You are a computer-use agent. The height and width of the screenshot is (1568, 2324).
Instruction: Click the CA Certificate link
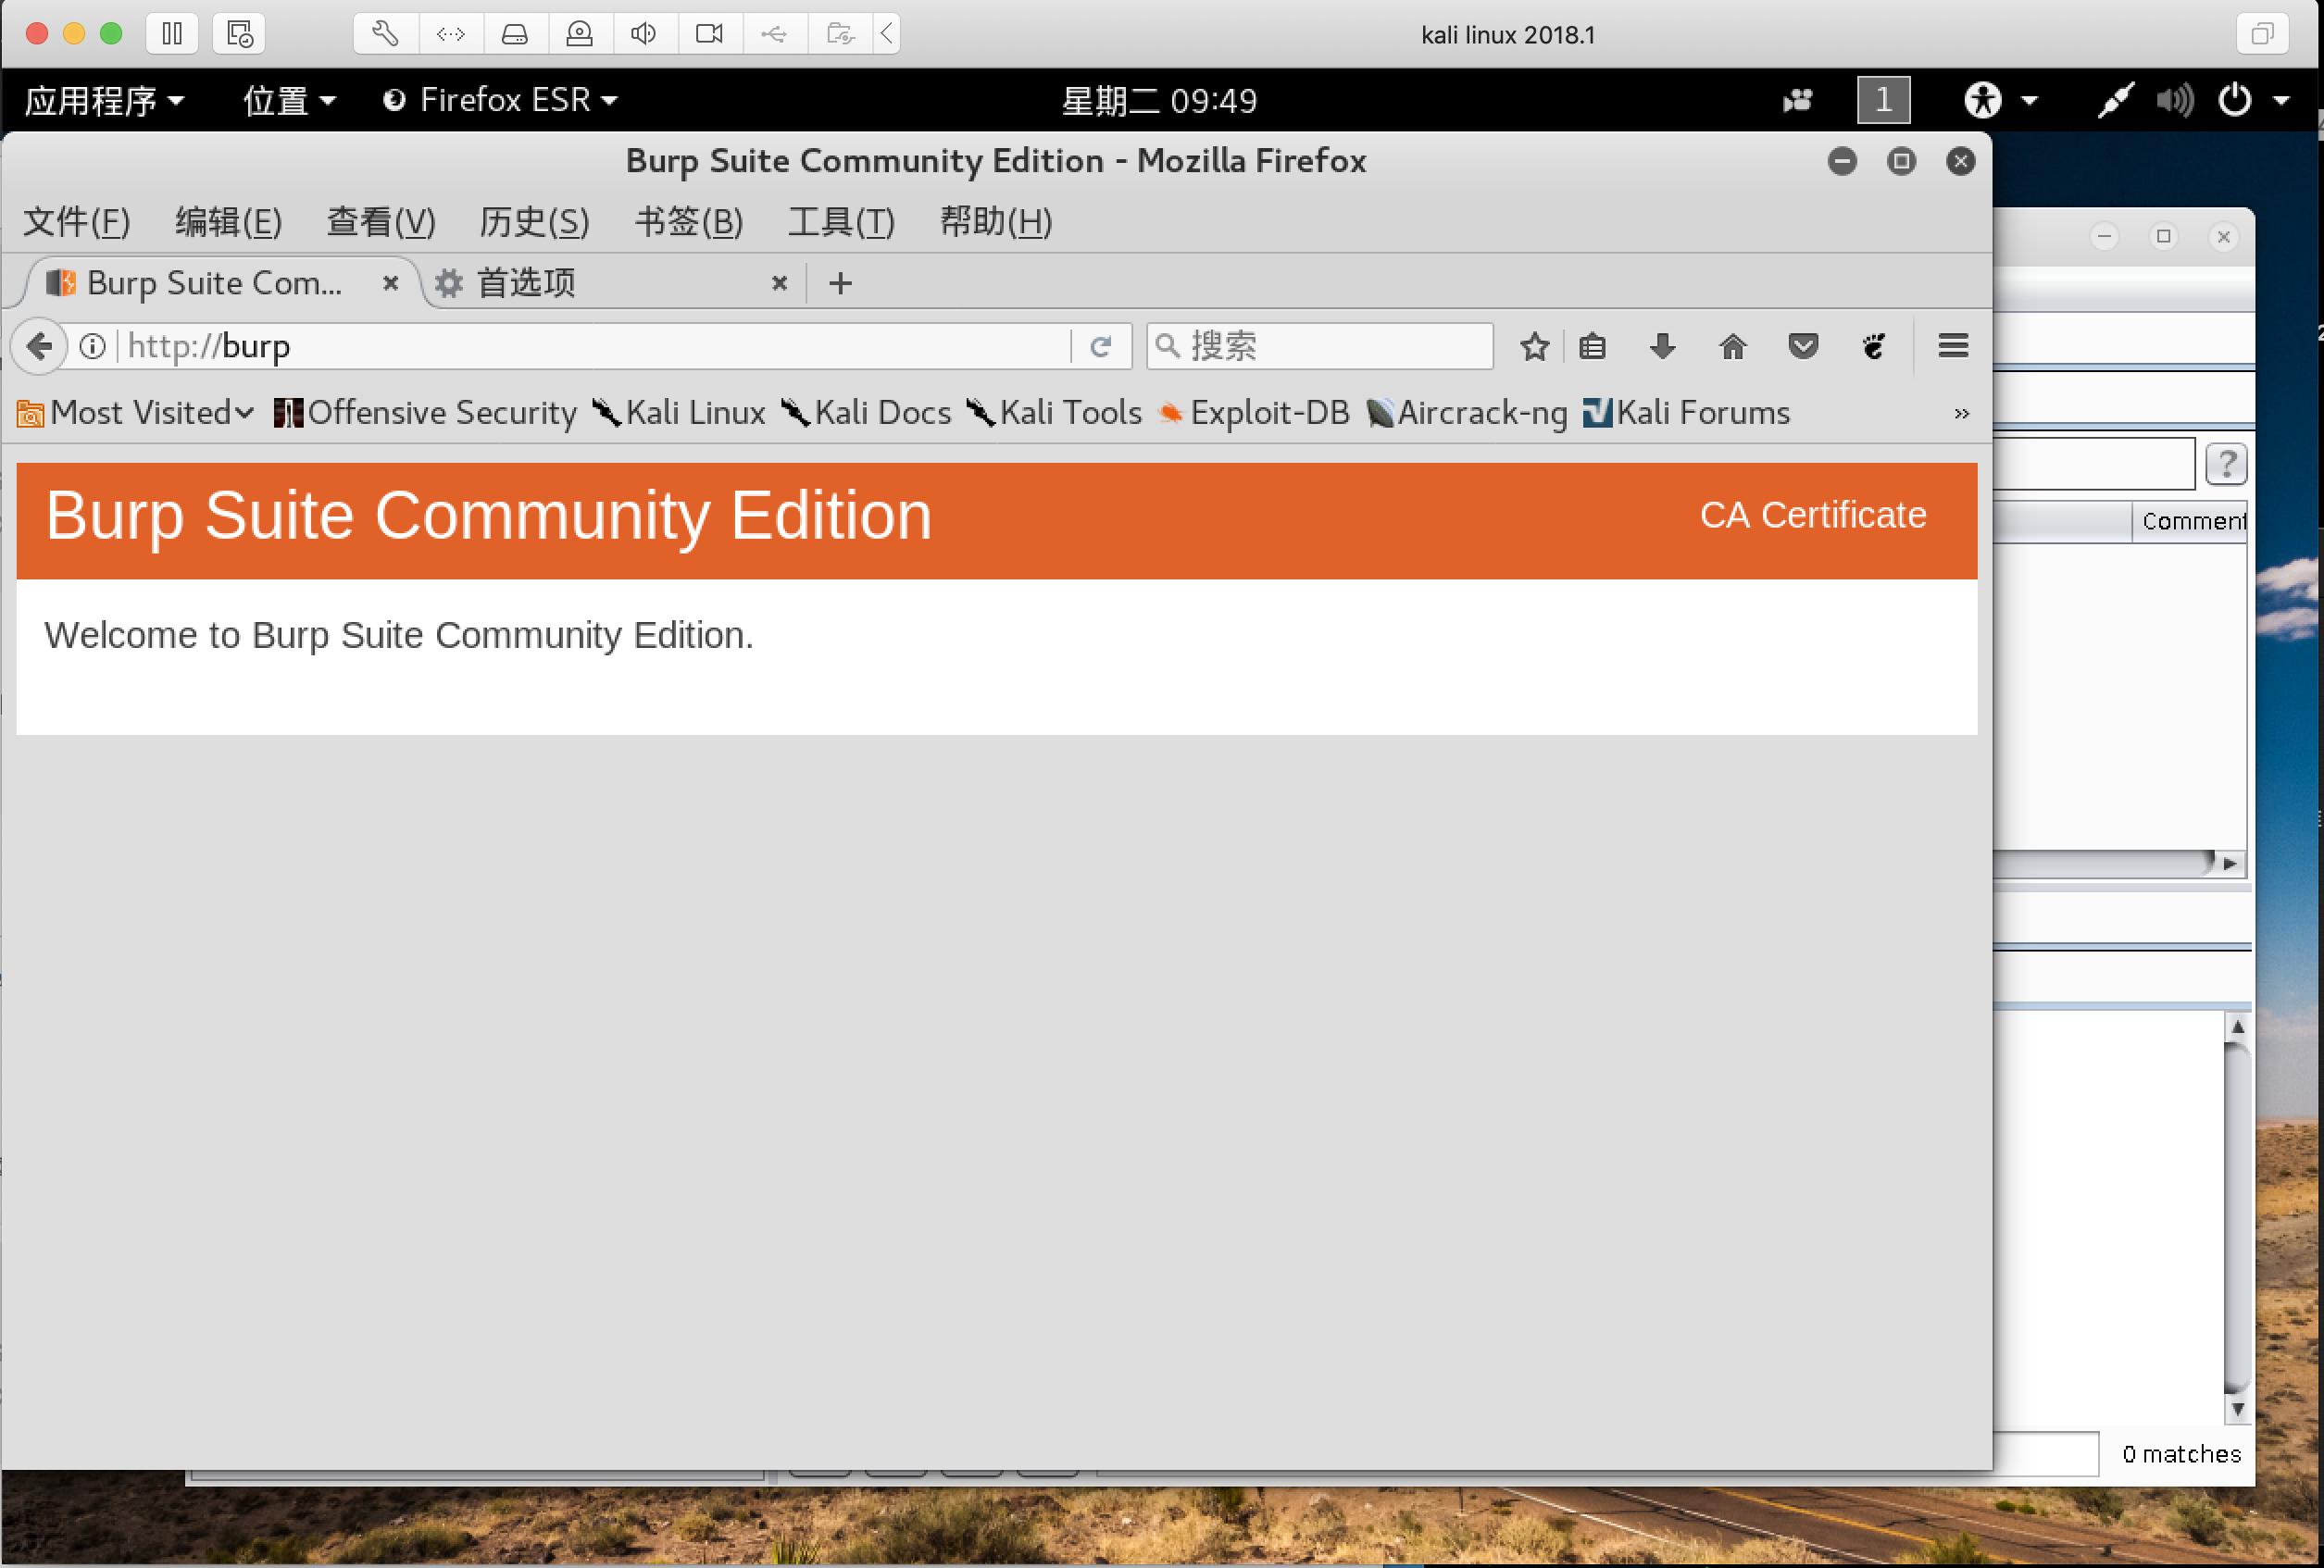(1812, 515)
